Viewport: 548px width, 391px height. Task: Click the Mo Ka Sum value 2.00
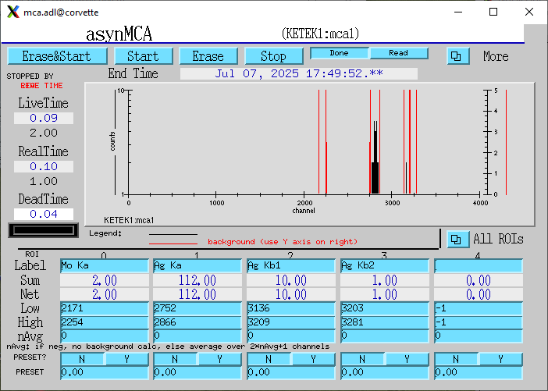point(105,281)
